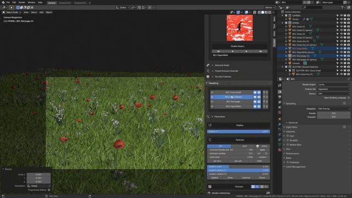The height and width of the screenshot is (198, 352).
Task: Open the Modifiers wrench tab
Action: tap(279, 124)
